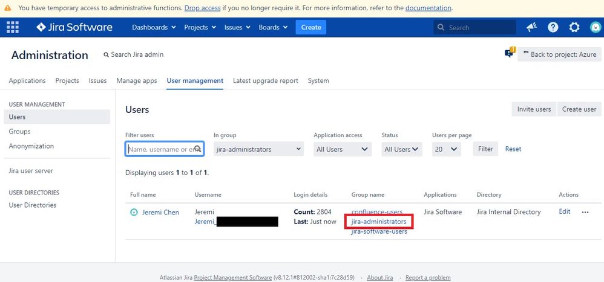The height and width of the screenshot is (282, 604).
Task: Click the notification chat icon beside Back to project
Action: pyautogui.click(x=510, y=53)
